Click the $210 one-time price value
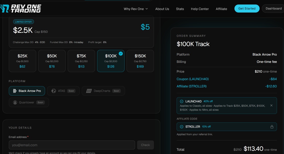 tap(266, 71)
